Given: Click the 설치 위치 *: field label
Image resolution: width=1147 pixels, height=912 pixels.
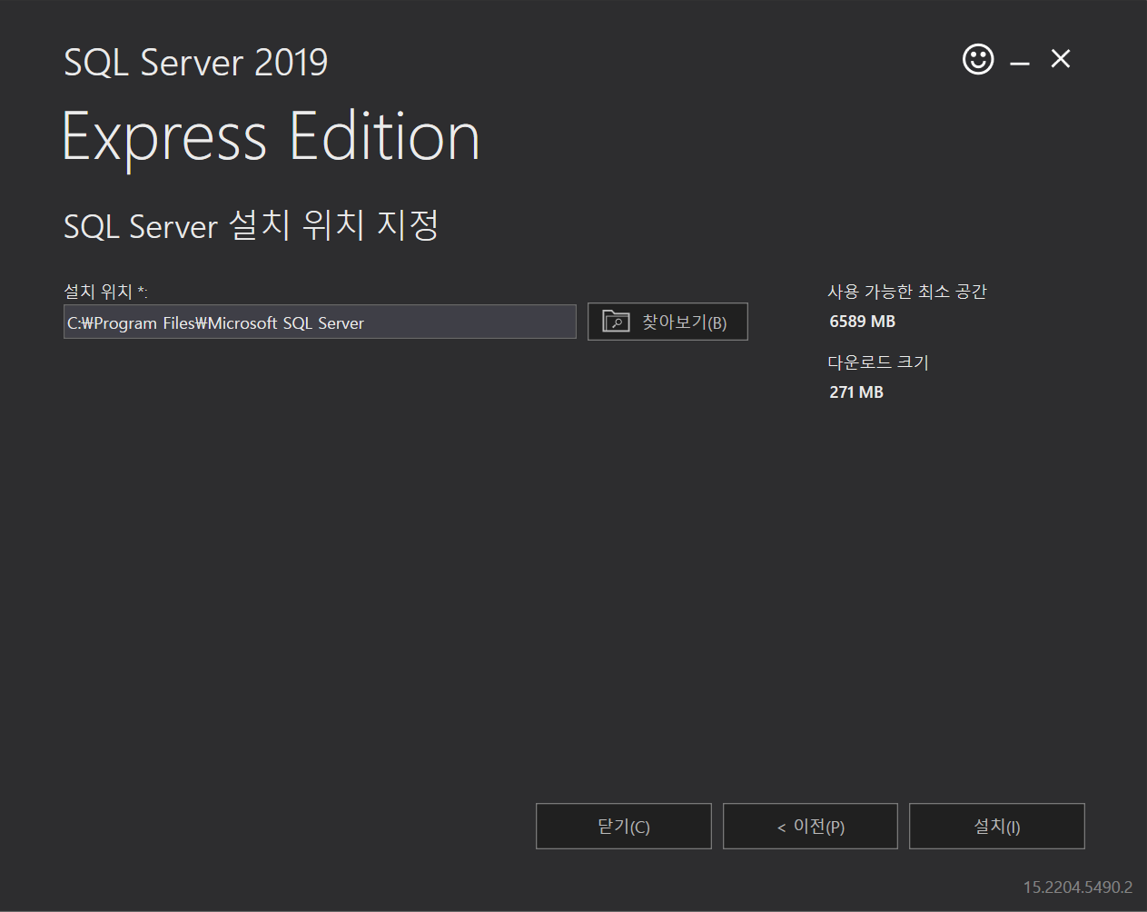Looking at the screenshot, I should click(105, 292).
